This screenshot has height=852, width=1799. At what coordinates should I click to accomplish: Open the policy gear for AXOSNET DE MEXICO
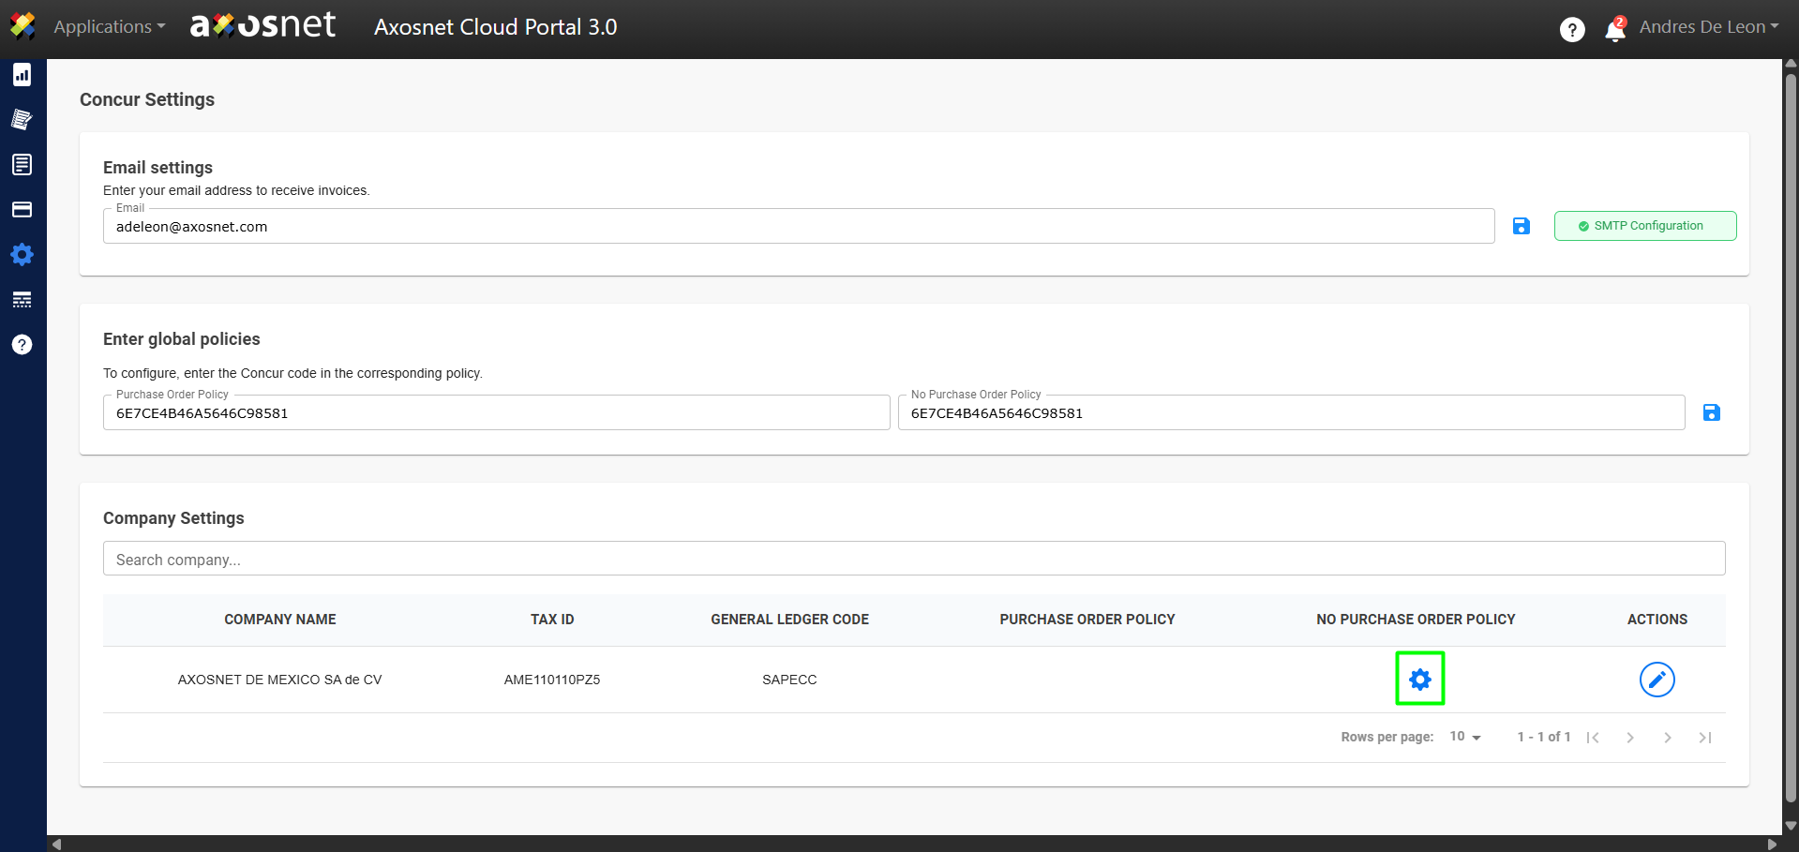[x=1420, y=679]
